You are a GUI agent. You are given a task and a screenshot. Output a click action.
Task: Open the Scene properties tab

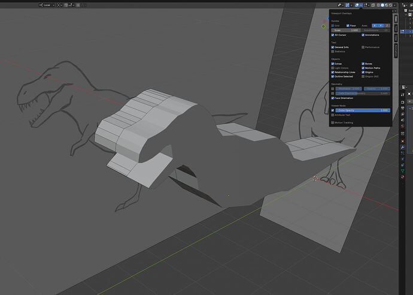[402, 120]
